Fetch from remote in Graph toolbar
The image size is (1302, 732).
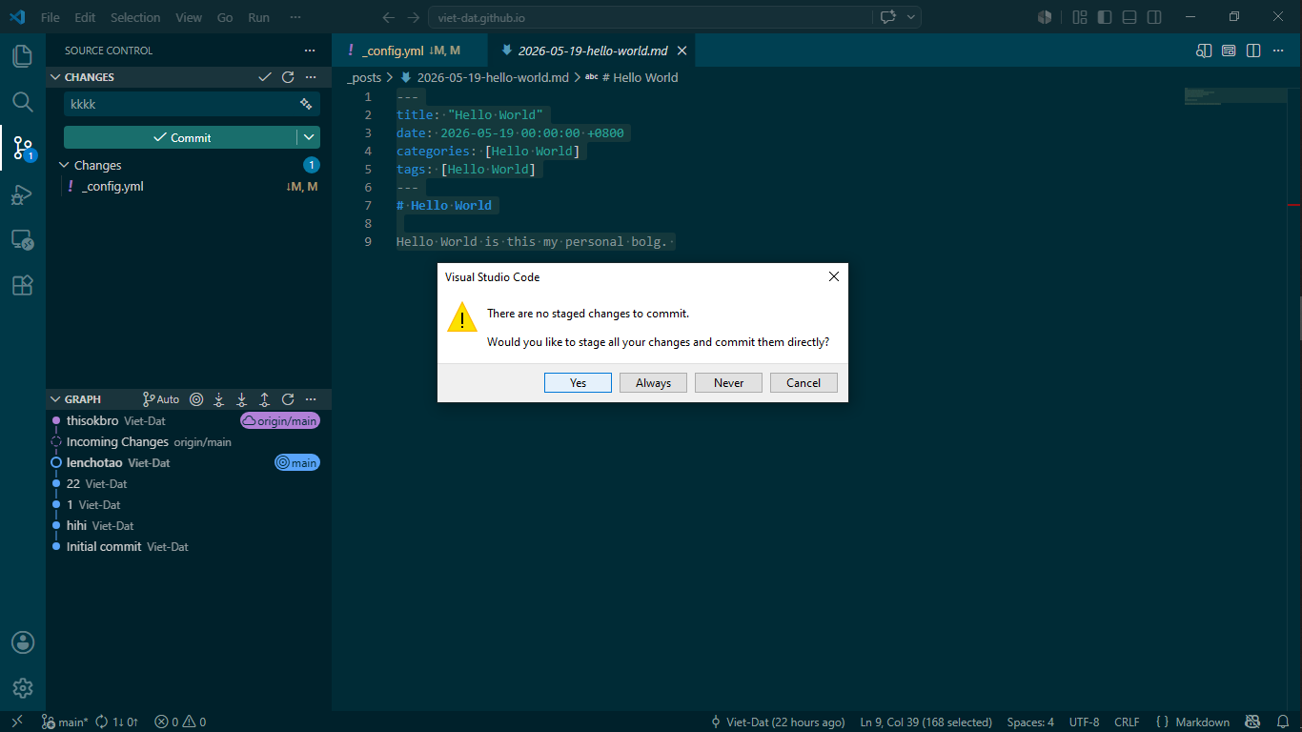coord(219,399)
